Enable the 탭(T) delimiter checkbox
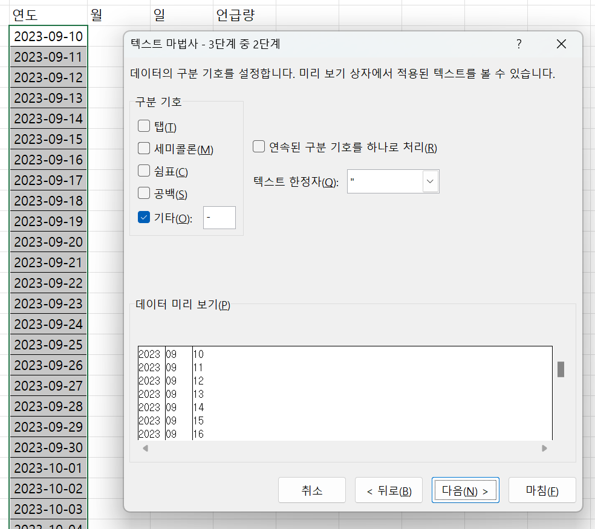The image size is (595, 529). click(144, 126)
